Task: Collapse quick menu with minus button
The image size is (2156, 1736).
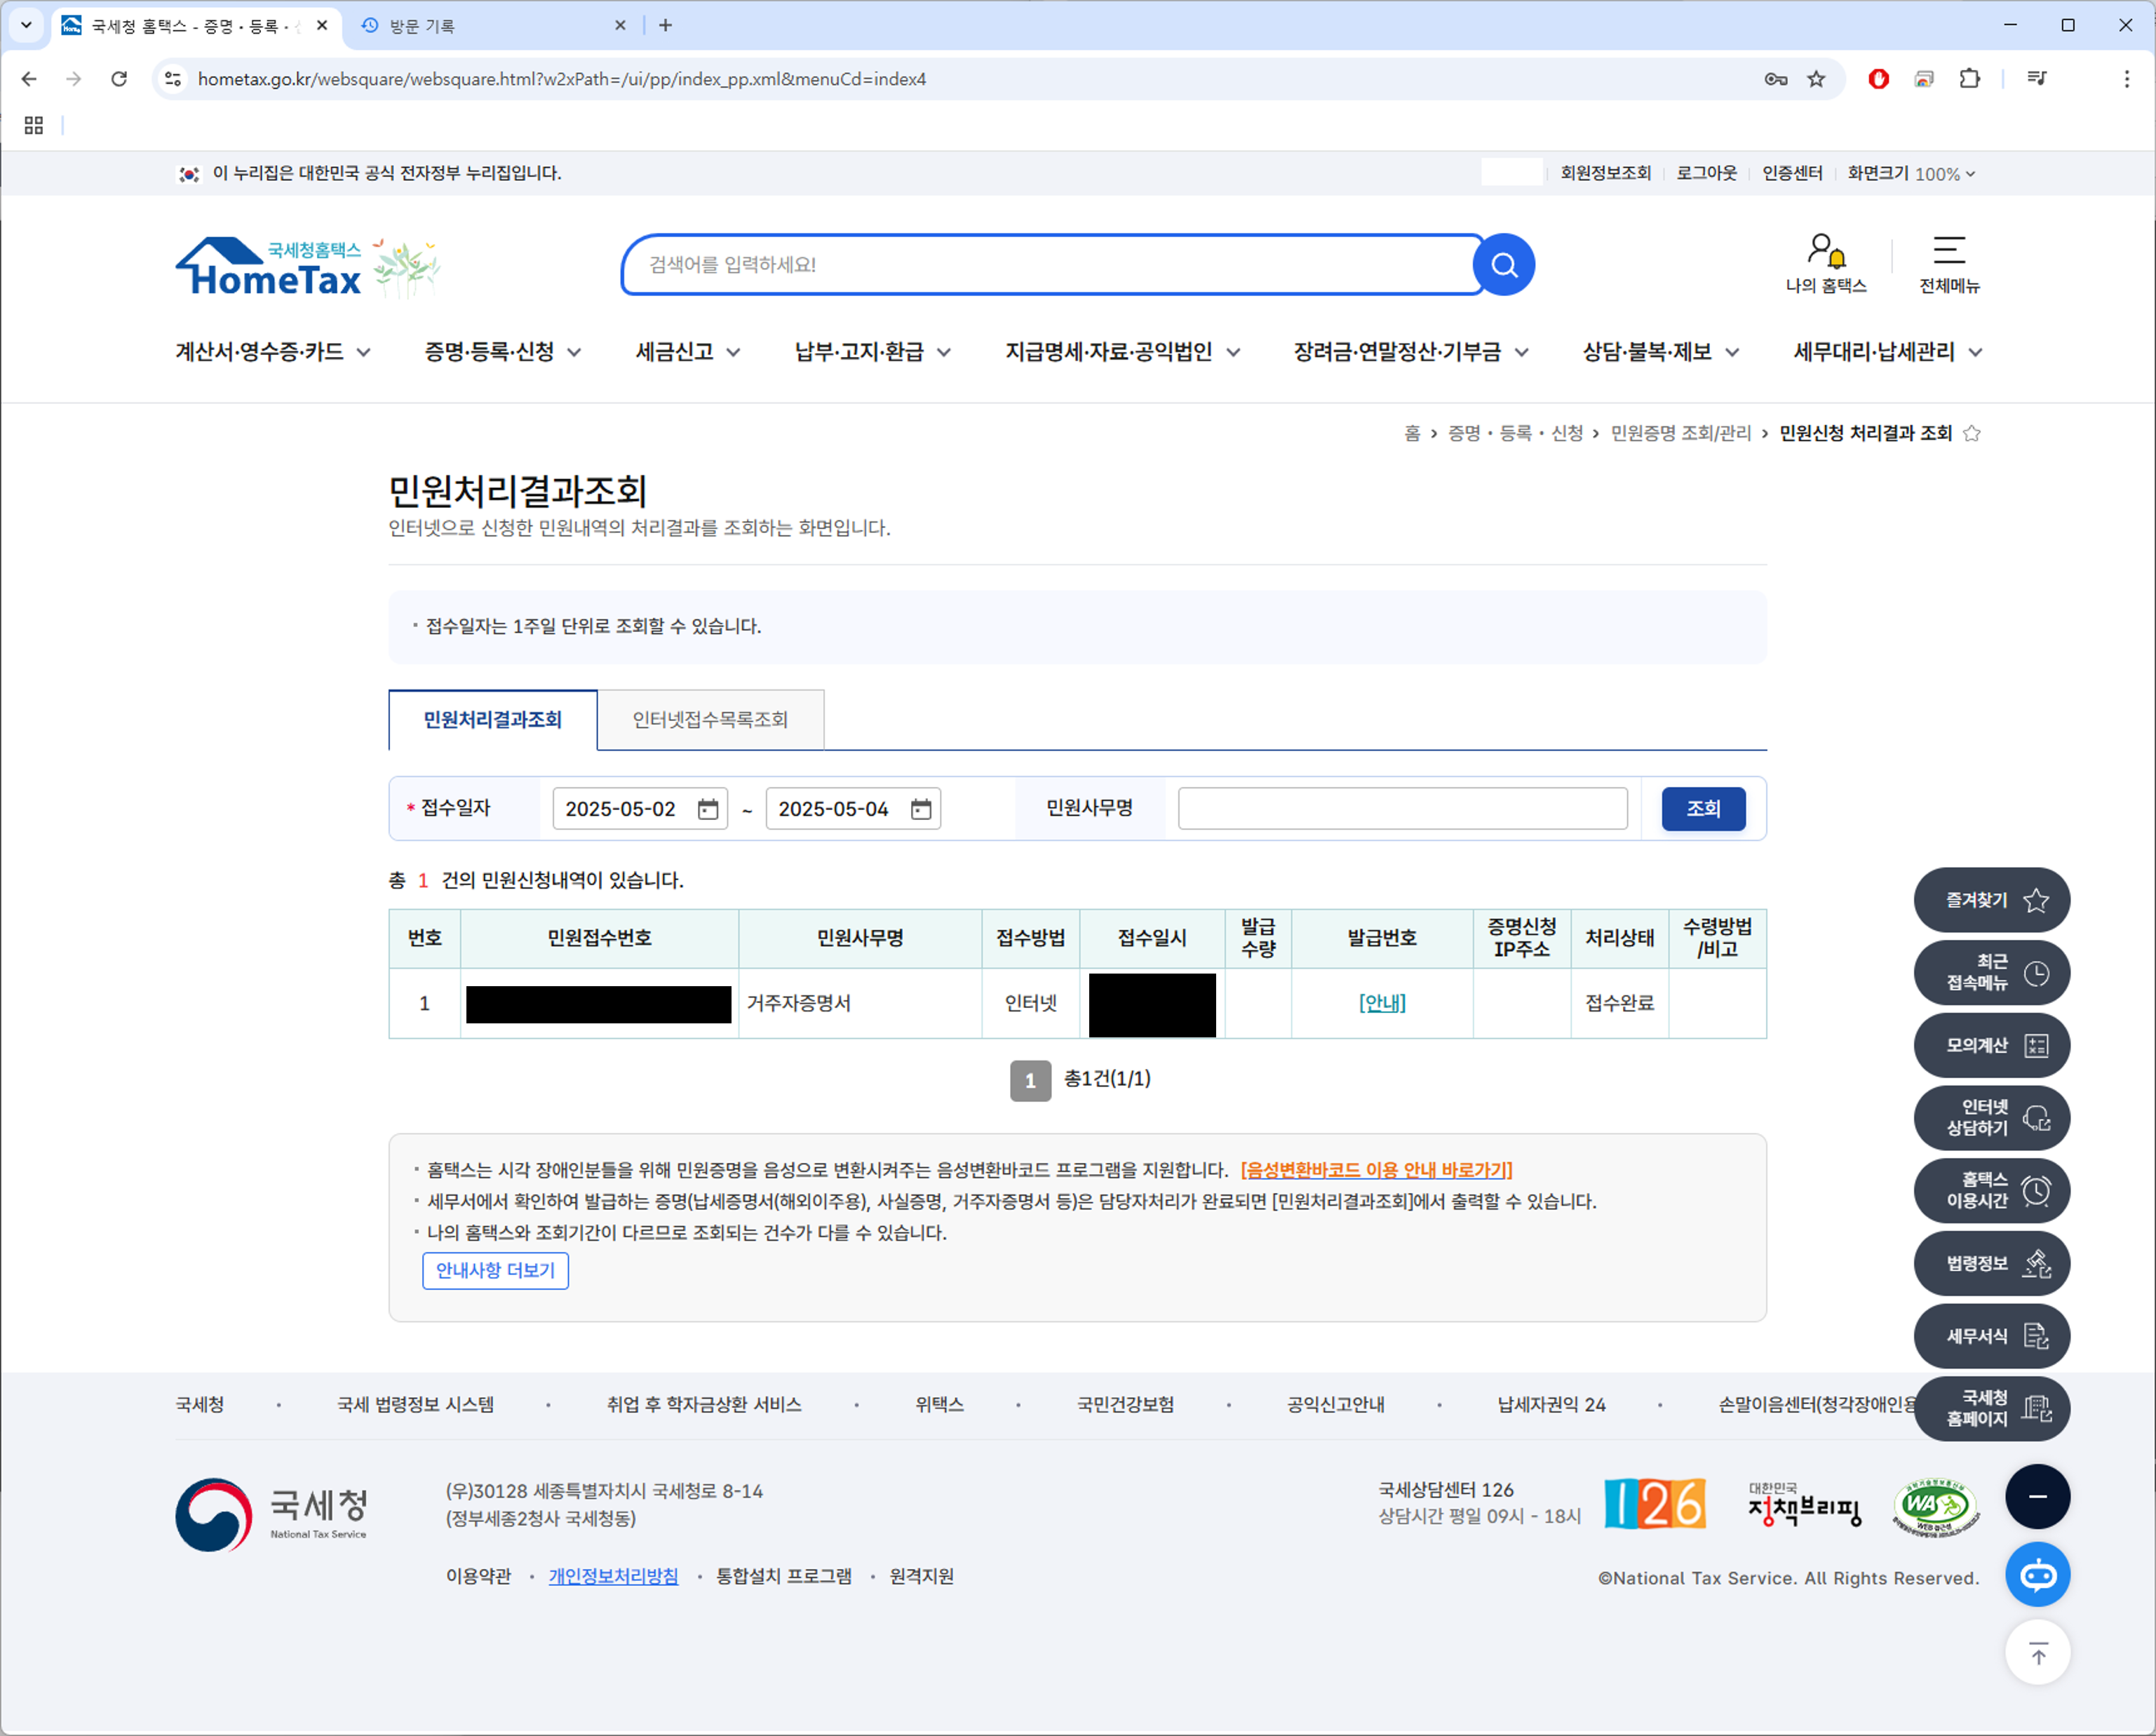Action: coord(2037,1497)
